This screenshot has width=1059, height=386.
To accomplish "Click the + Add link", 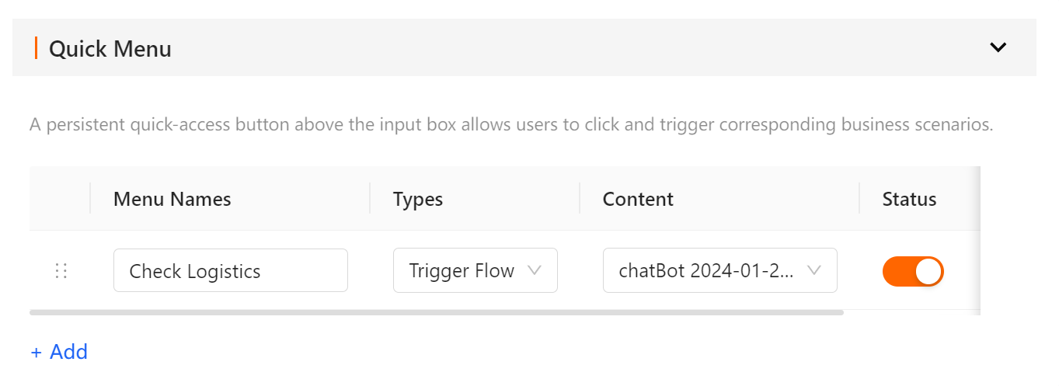I will (59, 352).
